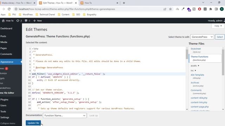
Task: Open the Posts menu item
Action: click(x=3, y=36)
